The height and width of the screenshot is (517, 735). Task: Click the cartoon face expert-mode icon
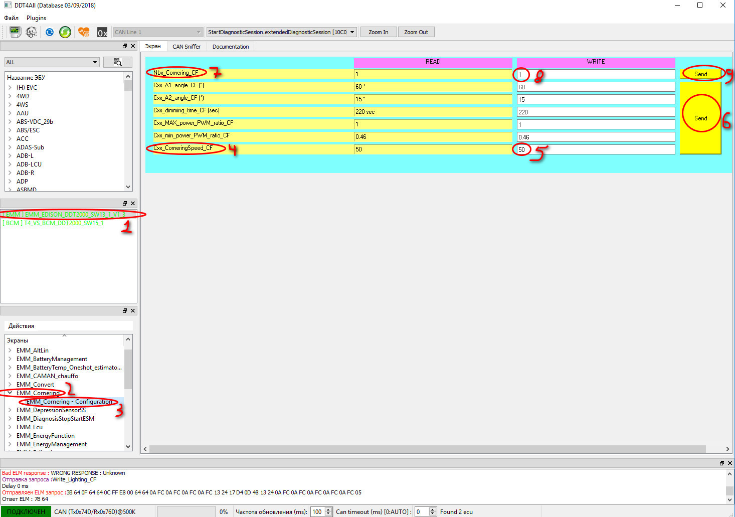(32, 32)
